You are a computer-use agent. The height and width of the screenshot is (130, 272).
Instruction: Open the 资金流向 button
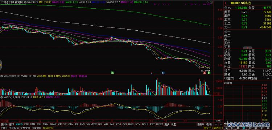click(36, 128)
